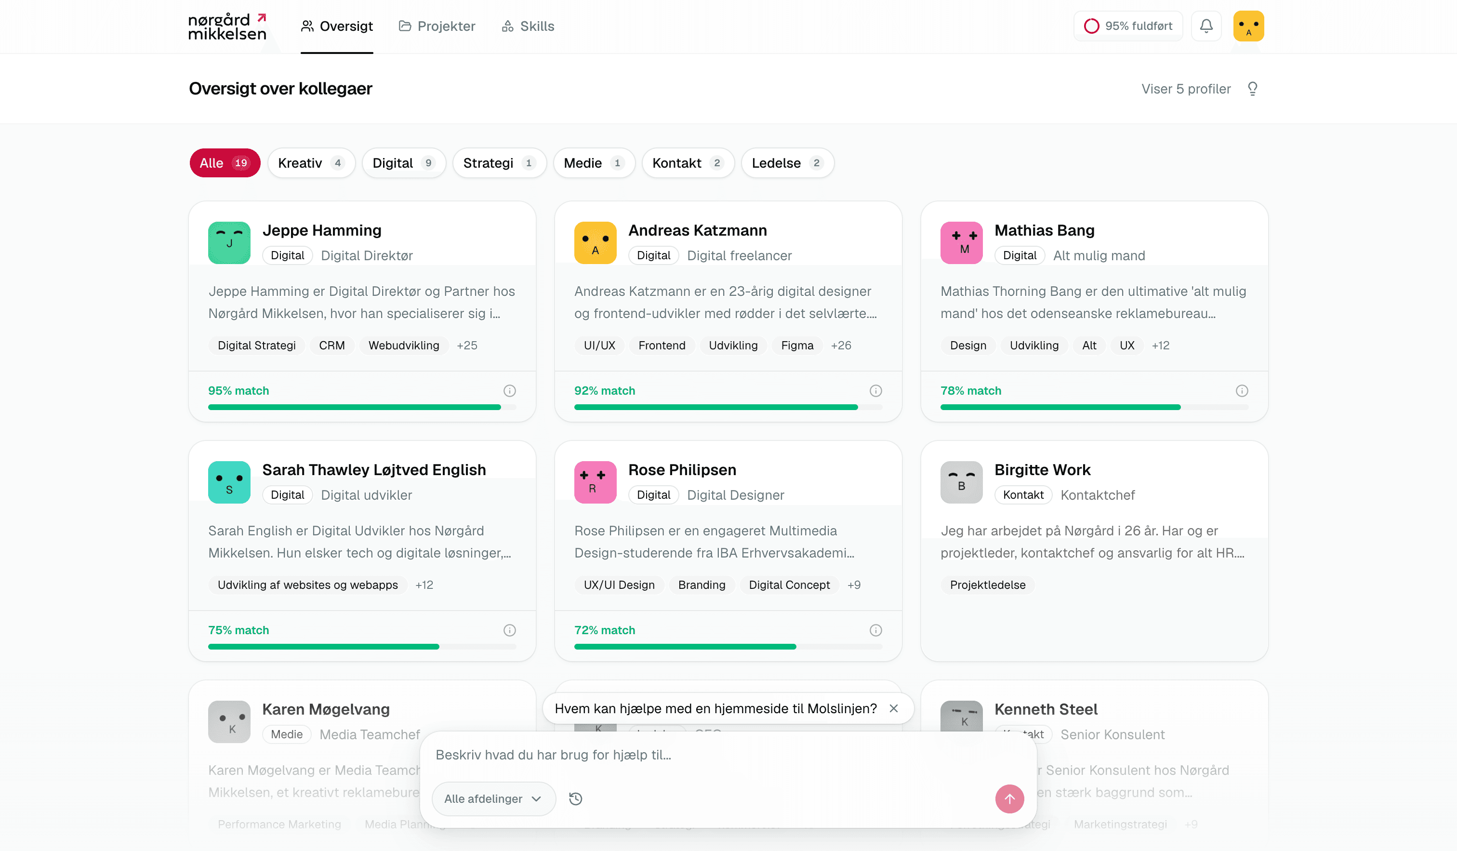The width and height of the screenshot is (1457, 851).
Task: Open the notifications bell
Action: pos(1205,26)
